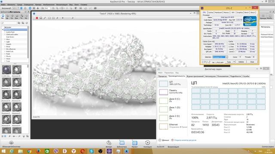Image resolution: width=275 pixels, height=154 pixels.
Task: Click the Intel Xeon logo in CPU-Z
Action: 250,21
